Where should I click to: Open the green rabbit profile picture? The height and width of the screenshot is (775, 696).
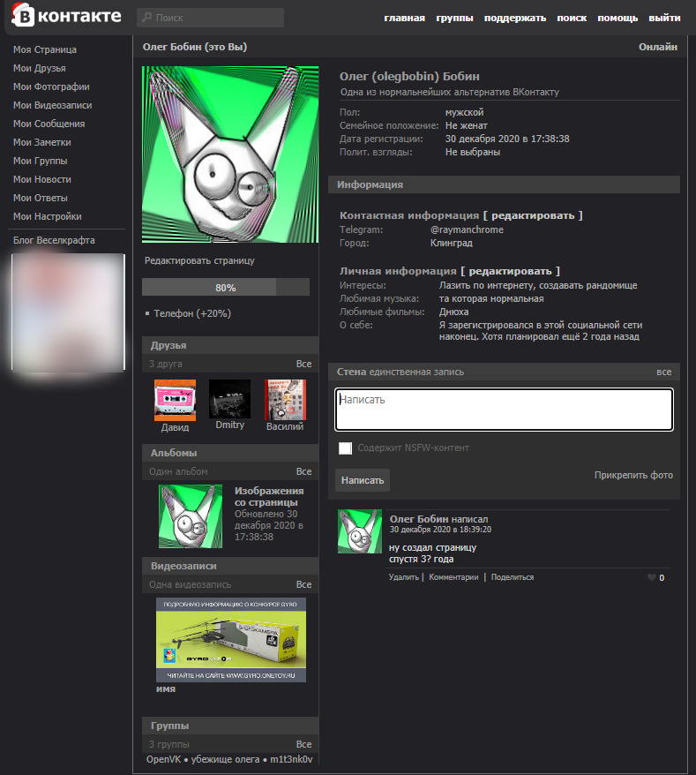tap(230, 154)
